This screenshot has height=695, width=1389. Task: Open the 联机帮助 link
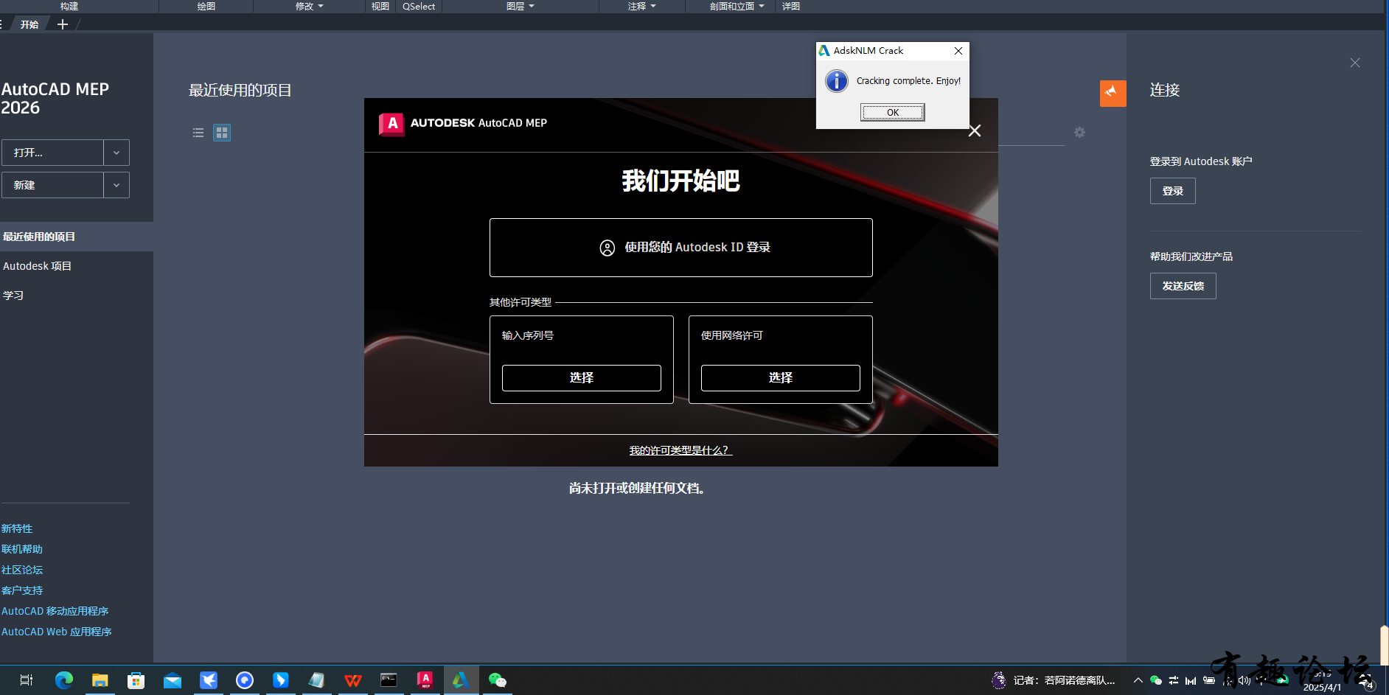pyautogui.click(x=22, y=549)
